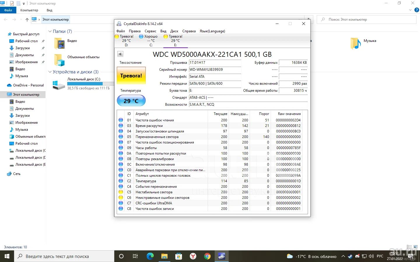This screenshot has width=420, height=262.
Task: Open the Компьютер ribbon tab in Explorer
Action: point(29,10)
